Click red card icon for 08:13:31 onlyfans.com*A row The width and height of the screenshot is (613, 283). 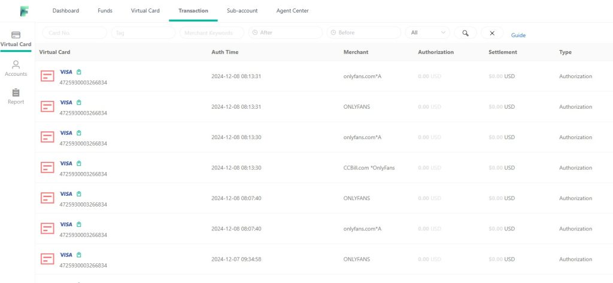[47, 76]
